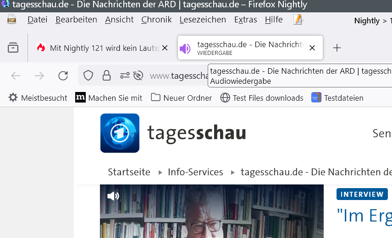392x238 pixels.
Task: Open the Ansicht menu
Action: [119, 20]
